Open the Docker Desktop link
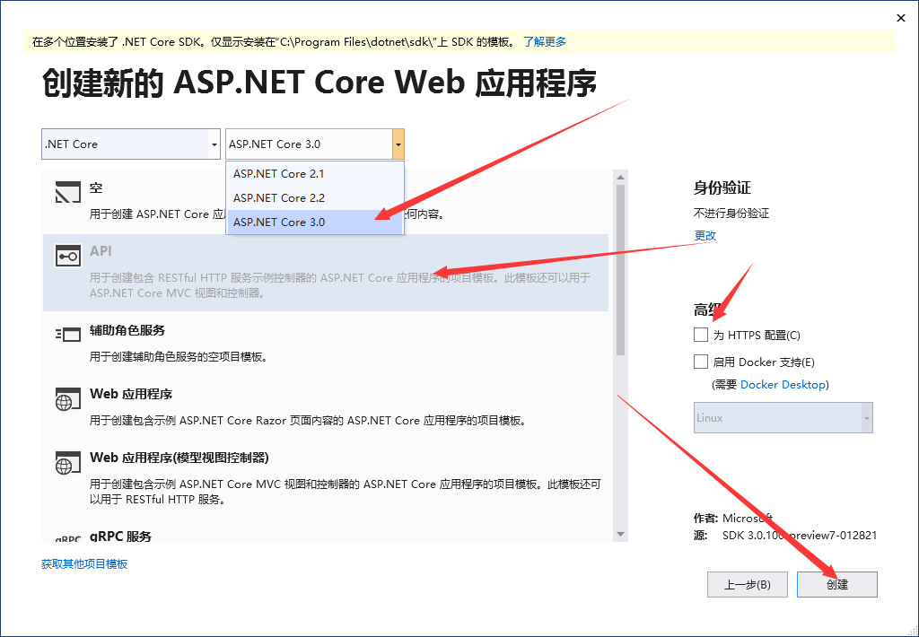Image resolution: width=919 pixels, height=637 pixels. (783, 384)
